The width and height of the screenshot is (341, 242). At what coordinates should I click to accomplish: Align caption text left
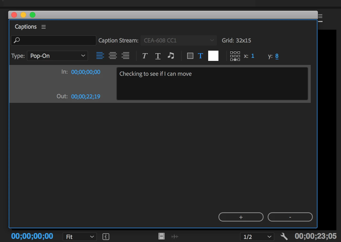[x=100, y=56]
